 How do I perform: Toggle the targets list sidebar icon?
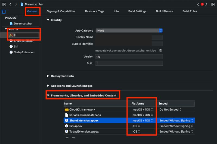tap(4, 12)
